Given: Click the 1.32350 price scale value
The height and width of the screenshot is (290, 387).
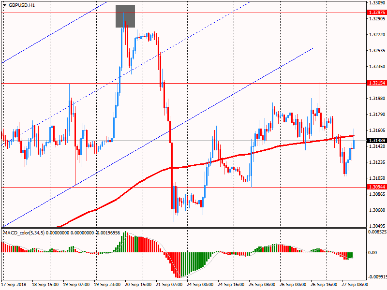Looking at the screenshot, I should click(x=377, y=66).
